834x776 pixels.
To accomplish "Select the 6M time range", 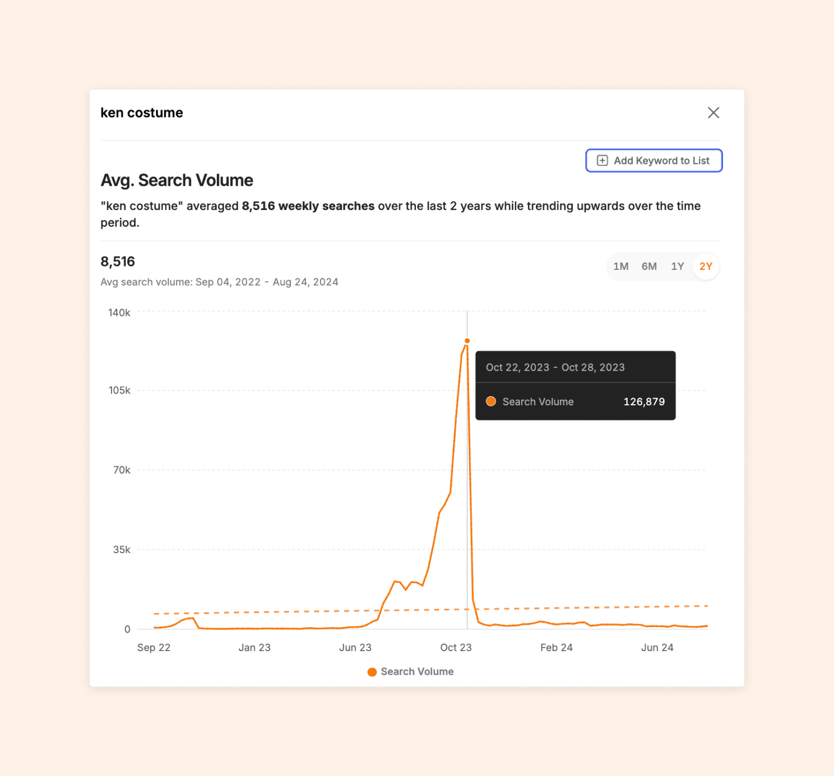I will [x=649, y=267].
